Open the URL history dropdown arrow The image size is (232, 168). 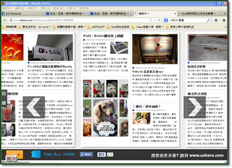click(x=155, y=20)
